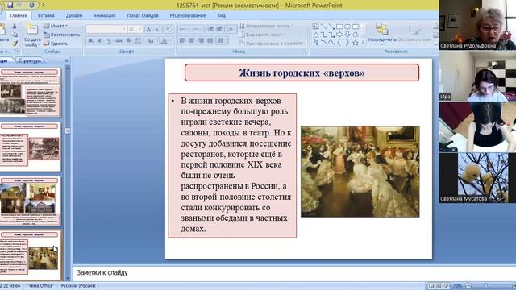Click Восстановить slide button
Image resolution: width=516 pixels, height=290 pixels.
62,35
